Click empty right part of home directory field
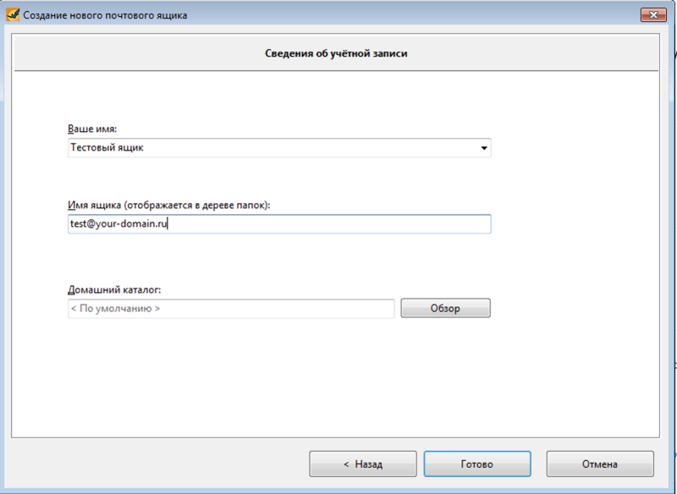Image resolution: width=677 pixels, height=494 pixels. click(x=322, y=309)
